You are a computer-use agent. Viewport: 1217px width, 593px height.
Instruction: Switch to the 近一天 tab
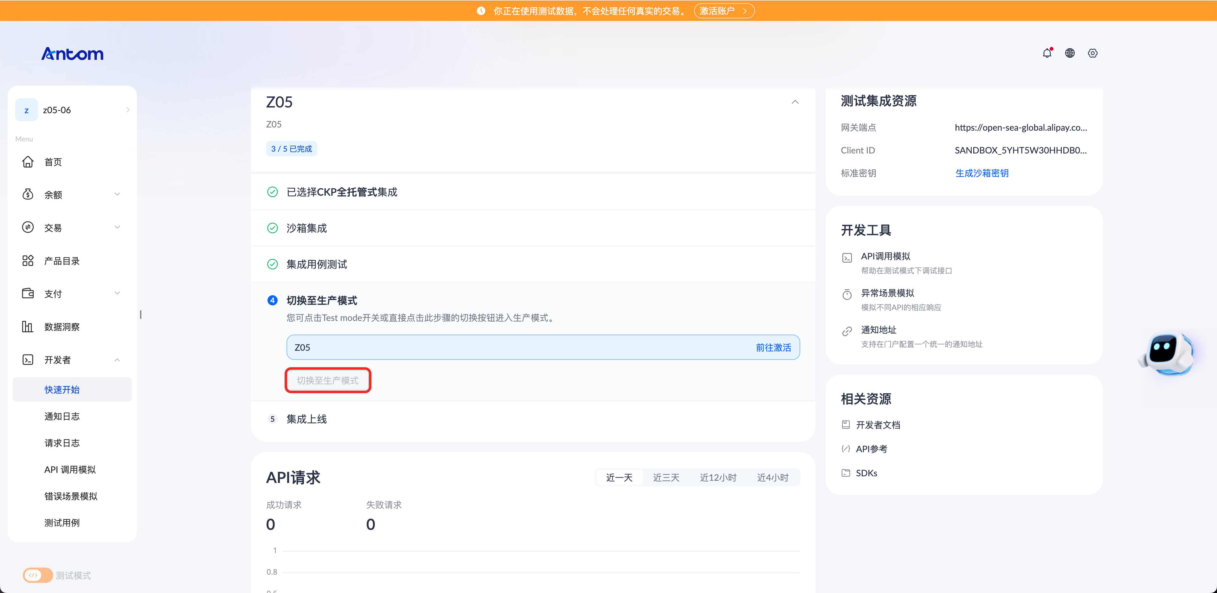[619, 478]
